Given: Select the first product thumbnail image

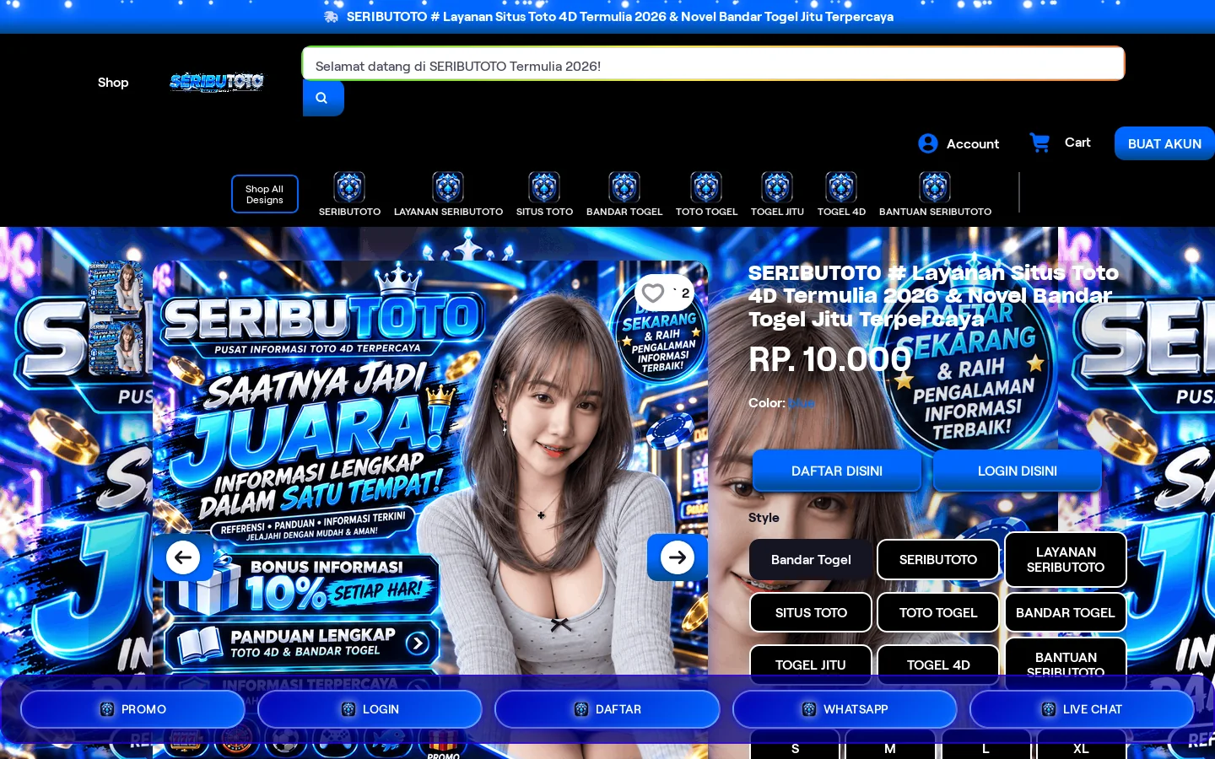Looking at the screenshot, I should point(116,288).
